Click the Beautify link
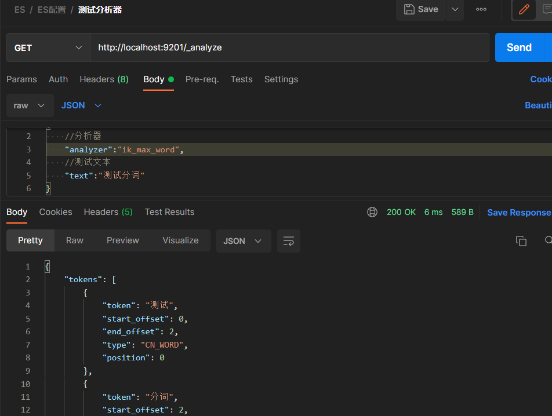552x416 pixels. click(538, 105)
